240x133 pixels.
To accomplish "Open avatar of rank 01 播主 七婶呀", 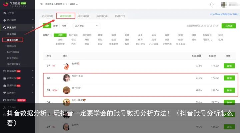I will point(66,66).
